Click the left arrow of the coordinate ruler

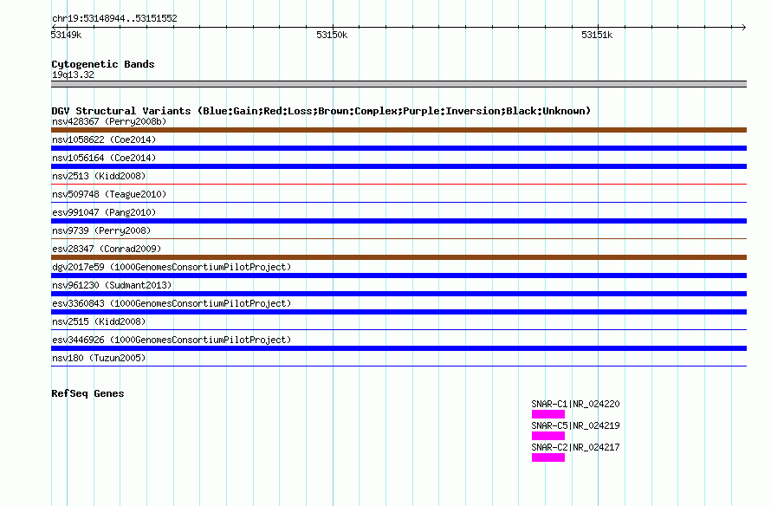[54, 27]
